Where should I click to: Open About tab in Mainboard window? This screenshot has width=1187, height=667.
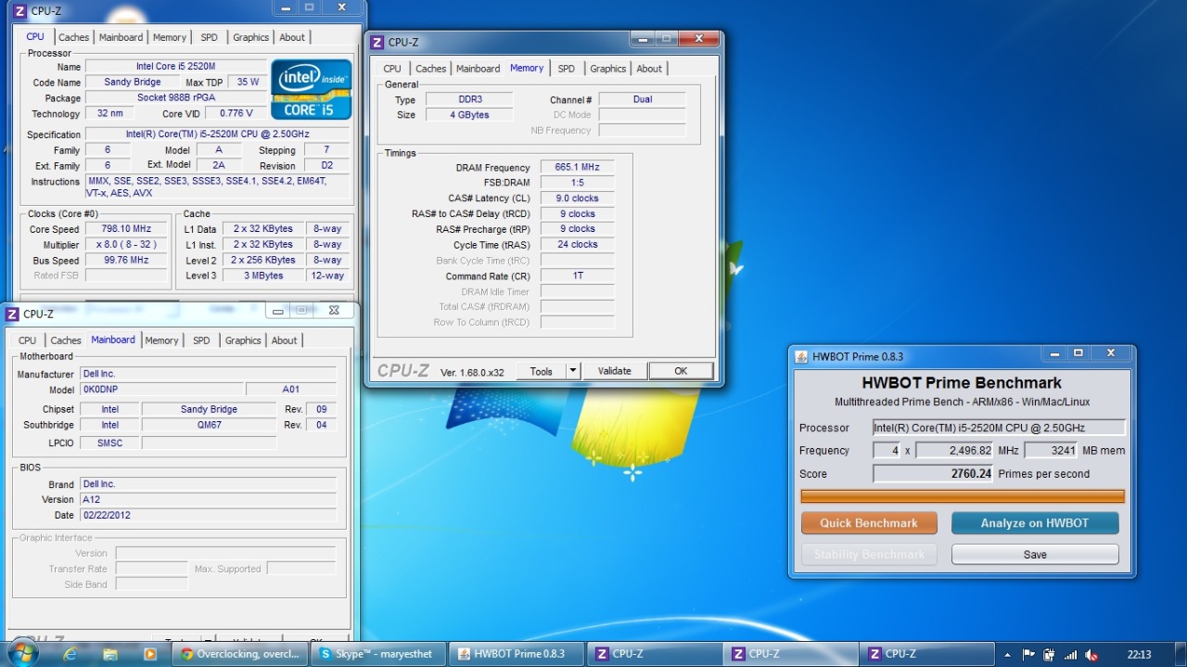285,340
